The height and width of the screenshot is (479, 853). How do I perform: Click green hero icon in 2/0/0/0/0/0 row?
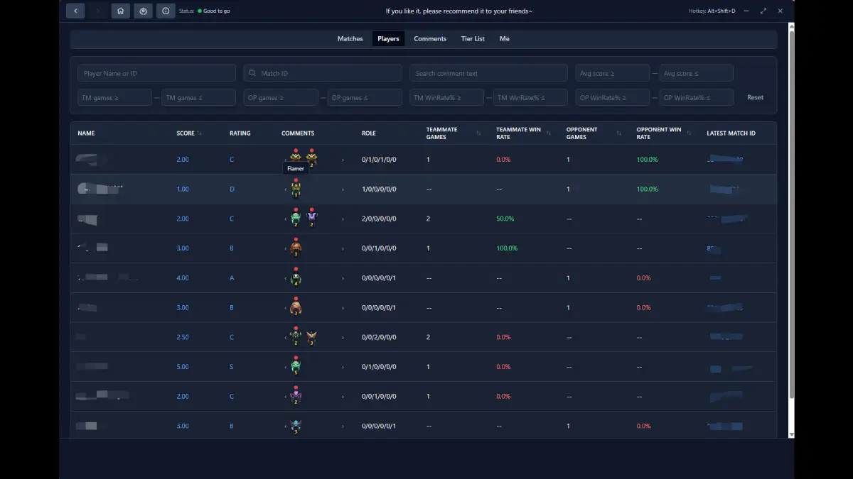point(296,218)
